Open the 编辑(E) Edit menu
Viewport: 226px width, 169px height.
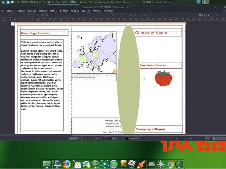click(x=10, y=11)
